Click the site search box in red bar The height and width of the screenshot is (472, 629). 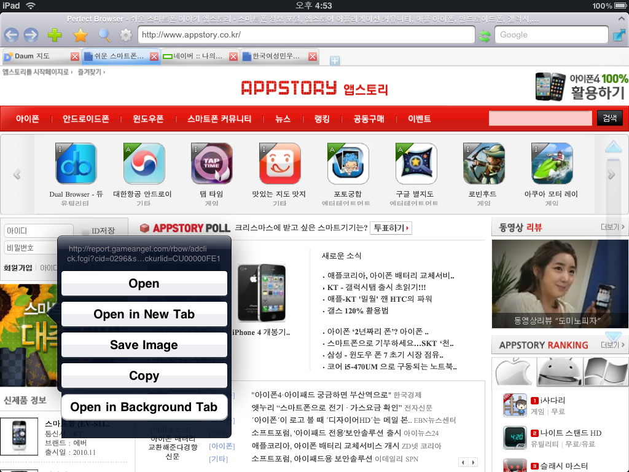click(x=540, y=119)
